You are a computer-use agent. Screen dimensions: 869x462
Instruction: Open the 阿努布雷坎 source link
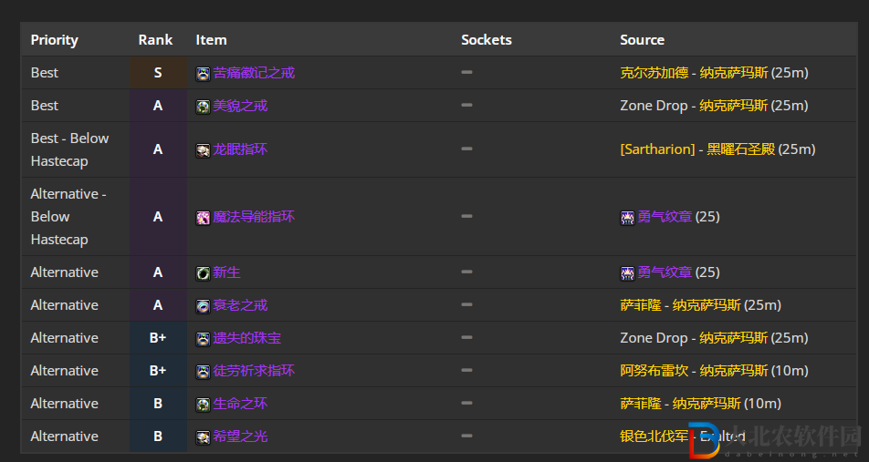[654, 371]
